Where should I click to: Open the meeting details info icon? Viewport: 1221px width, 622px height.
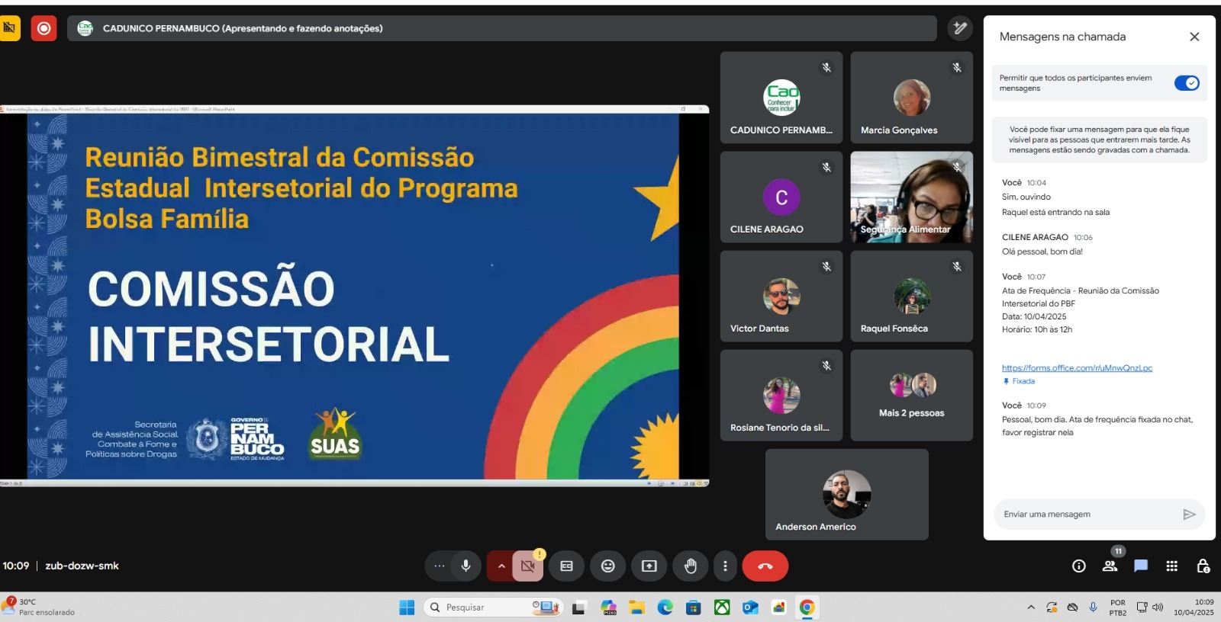pyautogui.click(x=1078, y=566)
